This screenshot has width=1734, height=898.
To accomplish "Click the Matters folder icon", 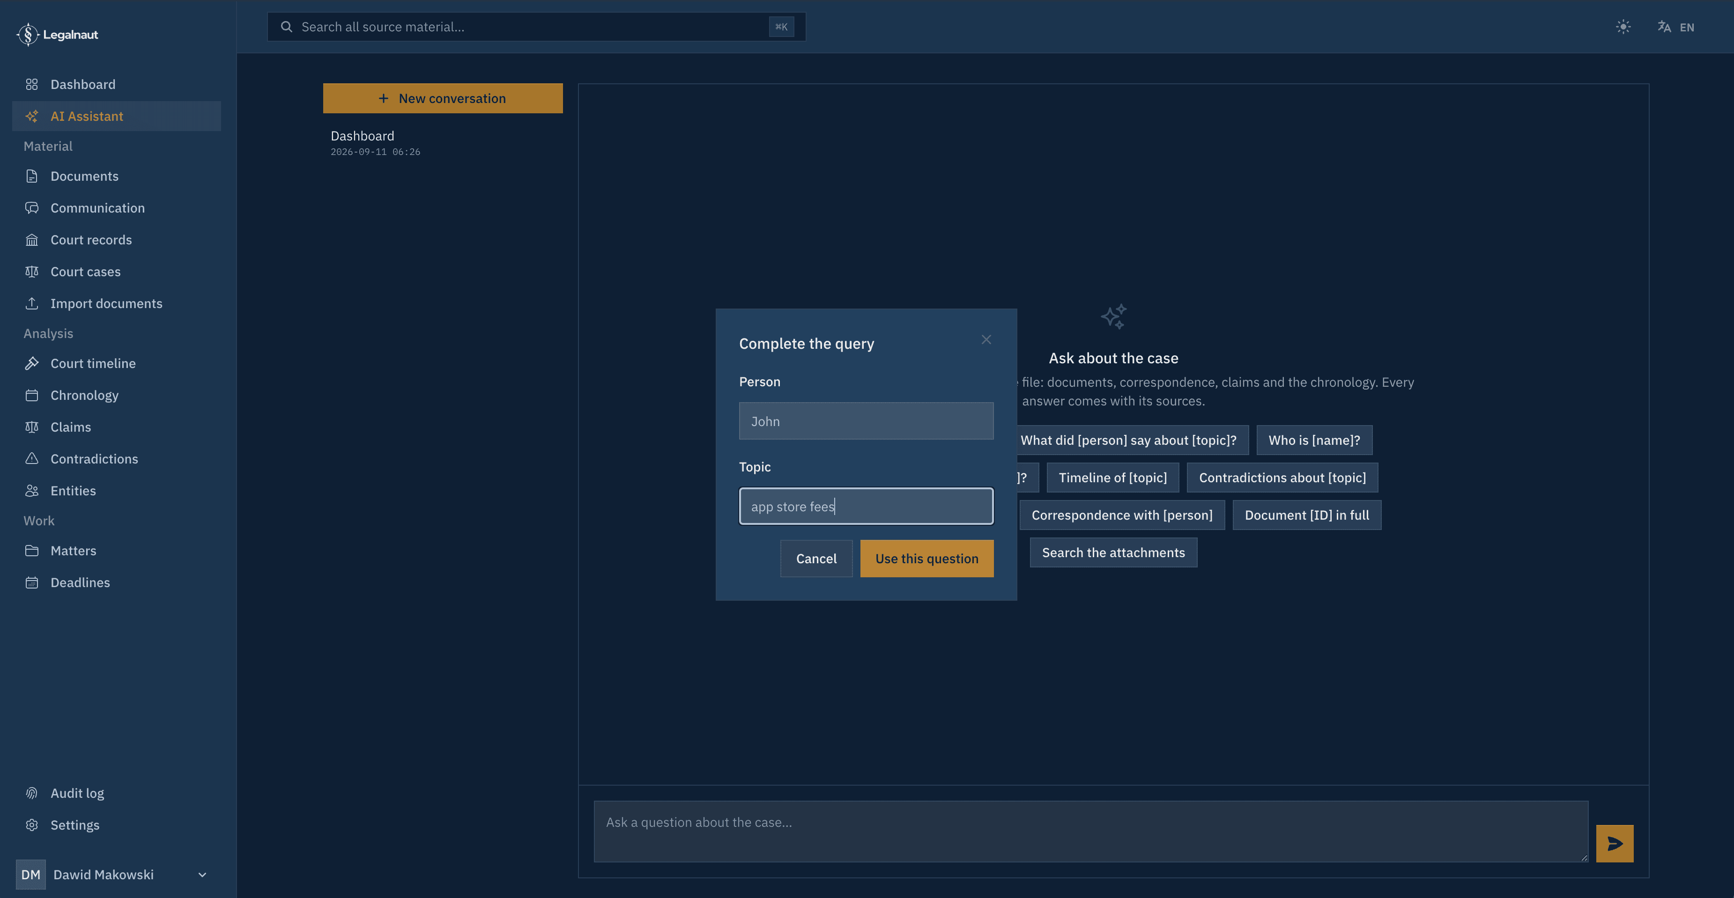I will pos(32,550).
